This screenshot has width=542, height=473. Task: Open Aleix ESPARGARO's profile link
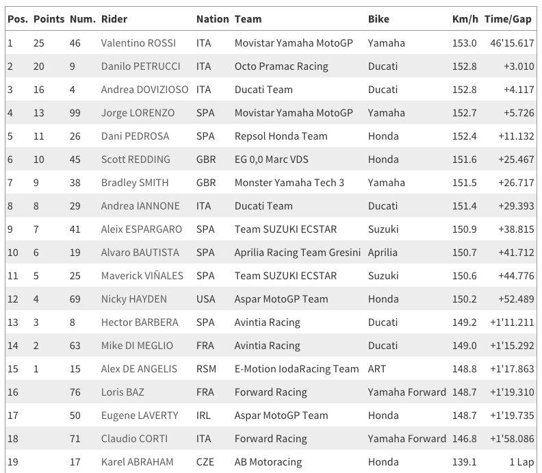(x=142, y=229)
